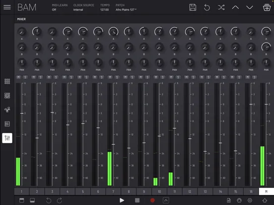Click the channel 16 volume fader handle
The width and height of the screenshot is (274, 205).
pyautogui.click(x=251, y=104)
